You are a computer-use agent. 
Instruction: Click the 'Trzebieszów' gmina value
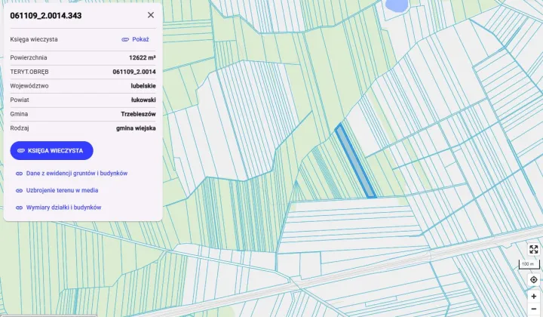pos(138,114)
